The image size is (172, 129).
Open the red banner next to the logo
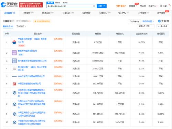pyautogui.click(x=31, y=5)
